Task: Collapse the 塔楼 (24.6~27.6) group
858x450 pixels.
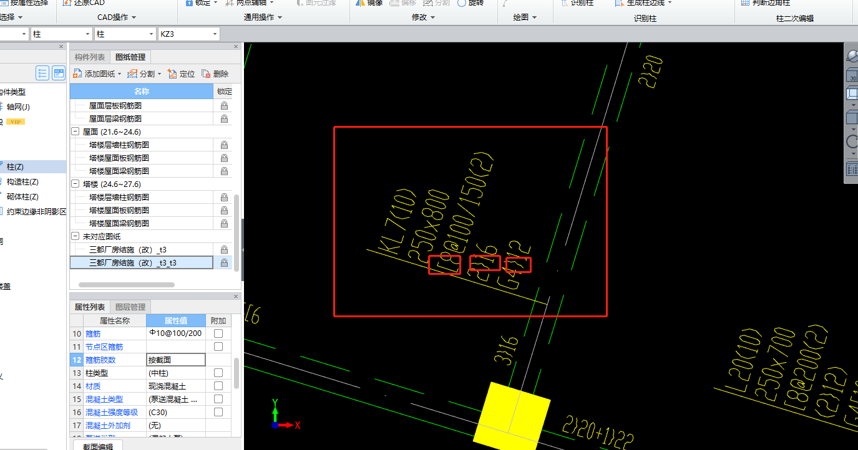Action: [x=76, y=184]
